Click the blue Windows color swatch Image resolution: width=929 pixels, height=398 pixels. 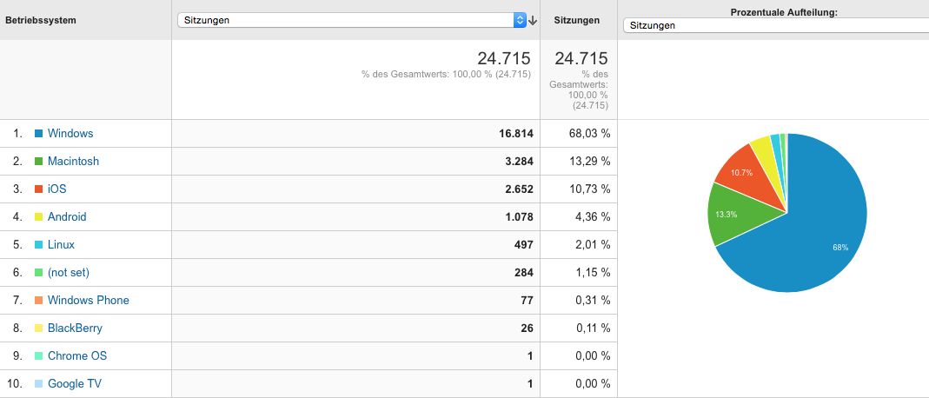[x=38, y=134]
